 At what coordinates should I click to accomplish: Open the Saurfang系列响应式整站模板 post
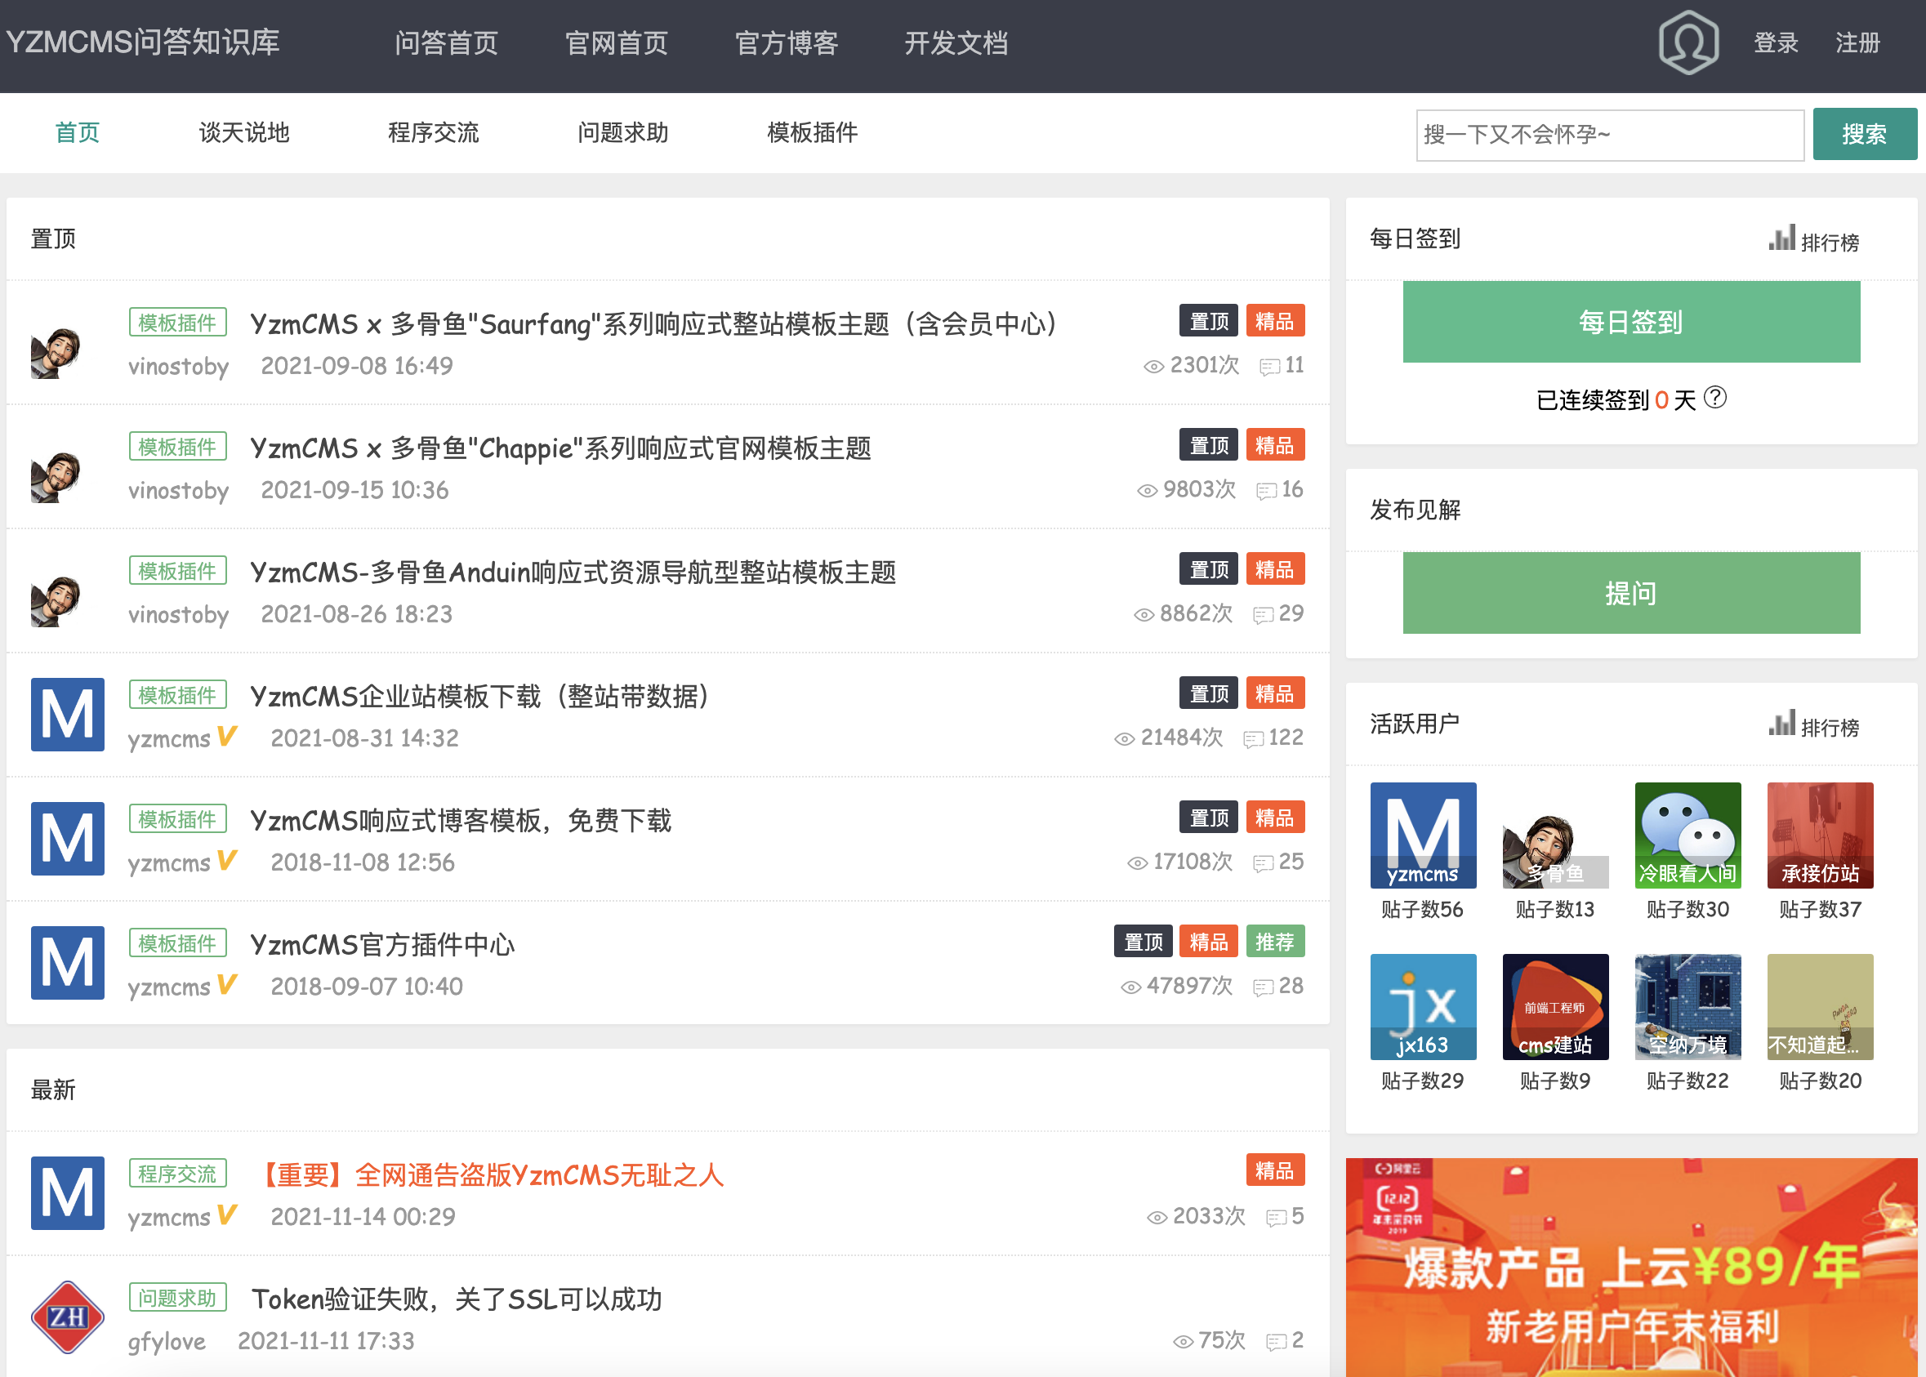[x=655, y=324]
